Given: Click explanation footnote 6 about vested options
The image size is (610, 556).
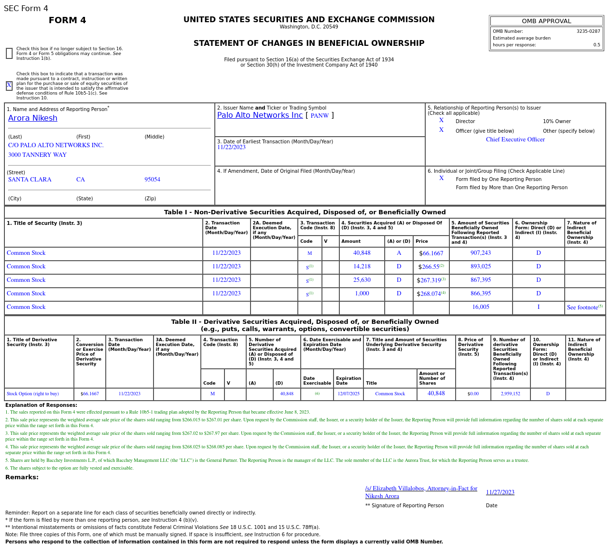Looking at the screenshot, I should pyautogui.click(x=69, y=468).
